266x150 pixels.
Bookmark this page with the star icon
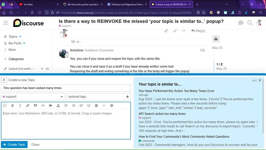pos(204,13)
